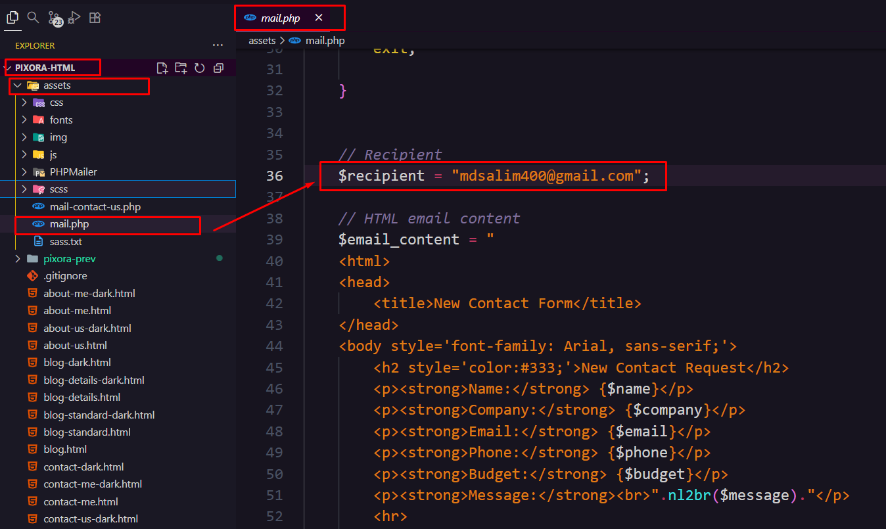Open Source Control with 23 changes

click(x=55, y=18)
